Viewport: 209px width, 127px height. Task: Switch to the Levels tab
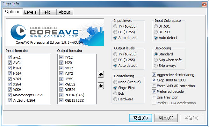click(31, 12)
